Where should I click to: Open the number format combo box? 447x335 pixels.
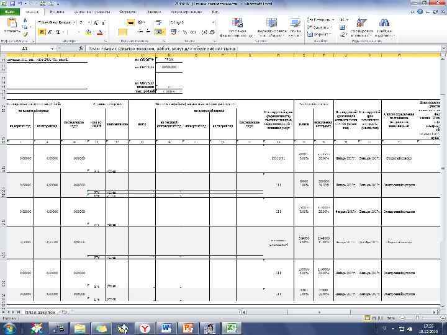click(x=192, y=22)
